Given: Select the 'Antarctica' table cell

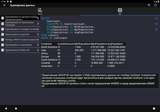Looking at the screenshot, I should pos(47,66).
